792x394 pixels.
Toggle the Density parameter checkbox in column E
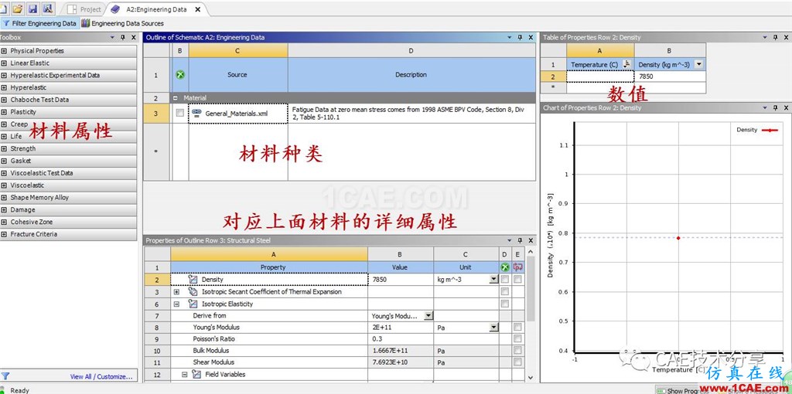click(x=517, y=279)
